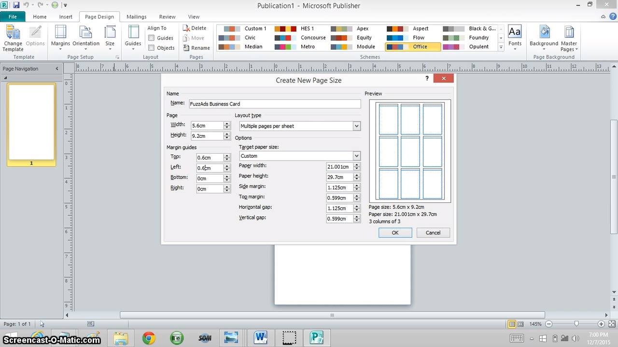Enable Align To Guides checkbox
The image size is (618, 347).
click(x=151, y=38)
